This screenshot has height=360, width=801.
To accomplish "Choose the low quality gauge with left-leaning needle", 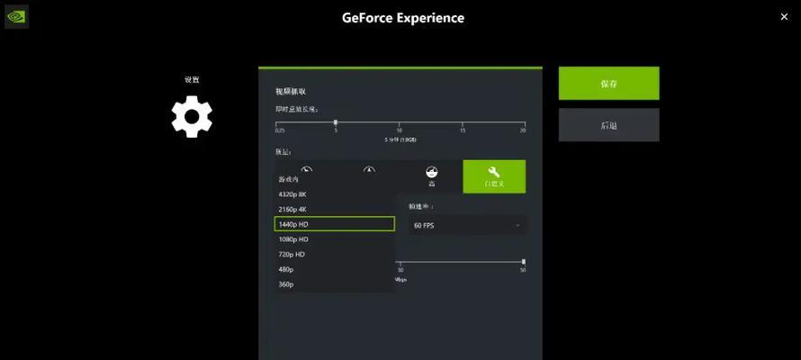I will point(307,168).
